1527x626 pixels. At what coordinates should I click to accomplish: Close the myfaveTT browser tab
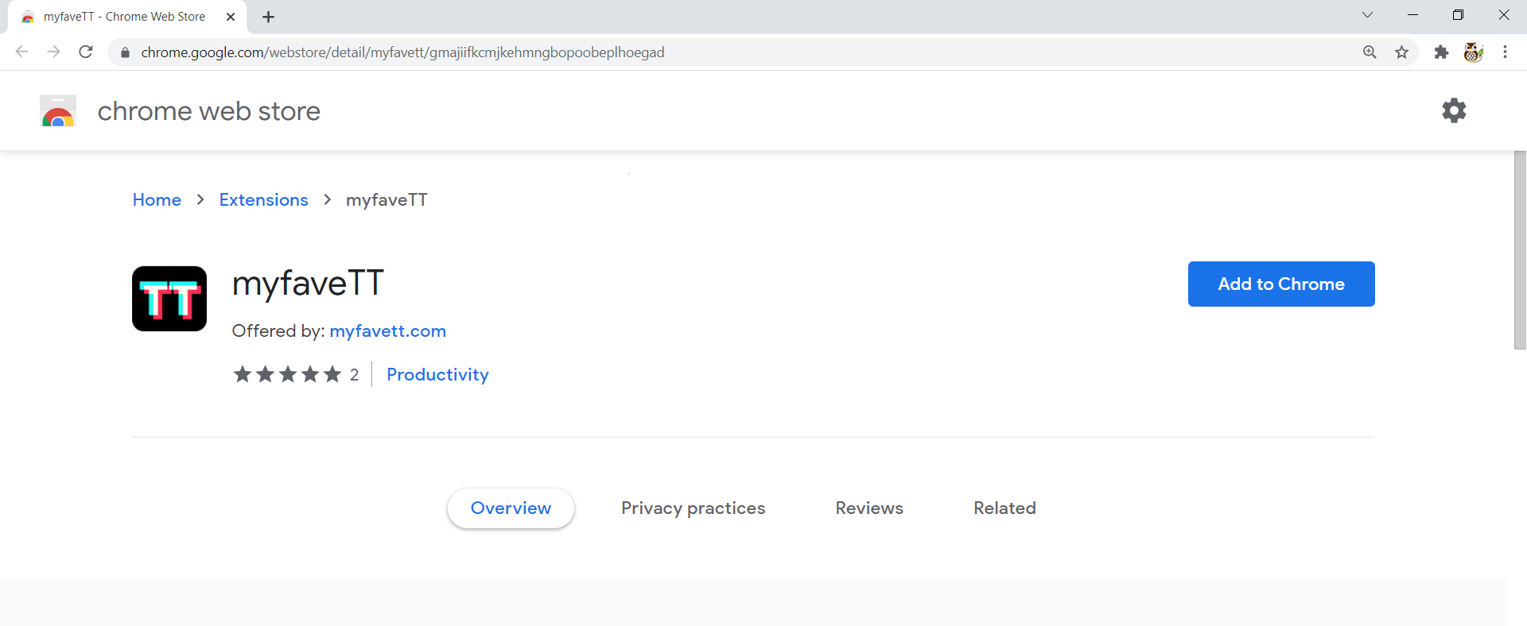pos(231,17)
